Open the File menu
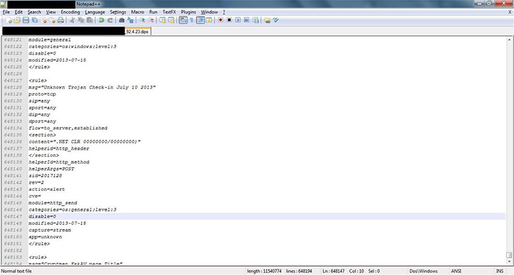The width and height of the screenshot is (514, 275). pyautogui.click(x=6, y=12)
